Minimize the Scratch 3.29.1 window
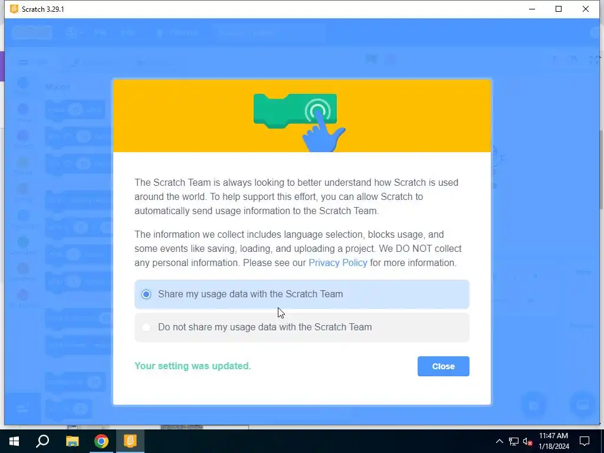The width and height of the screenshot is (604, 453). click(x=532, y=9)
